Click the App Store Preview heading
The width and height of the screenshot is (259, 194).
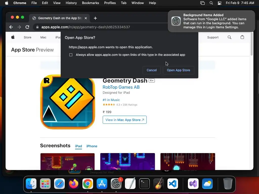click(x=32, y=50)
